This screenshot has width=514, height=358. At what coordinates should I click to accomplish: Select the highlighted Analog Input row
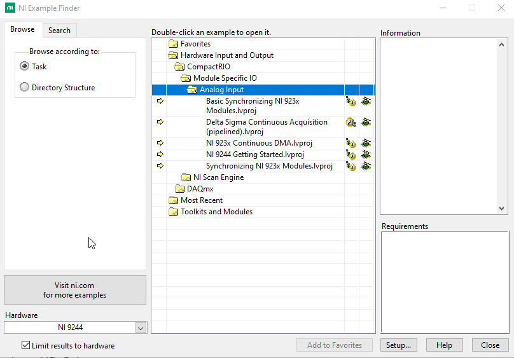click(x=263, y=90)
